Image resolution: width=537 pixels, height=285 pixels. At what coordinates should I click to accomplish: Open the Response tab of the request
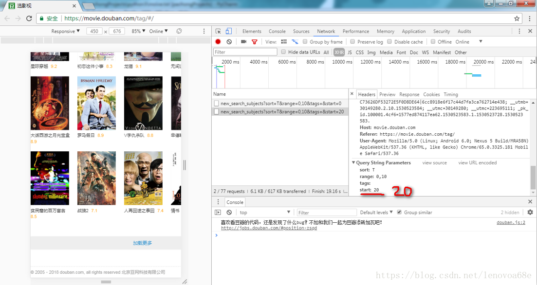pos(409,94)
